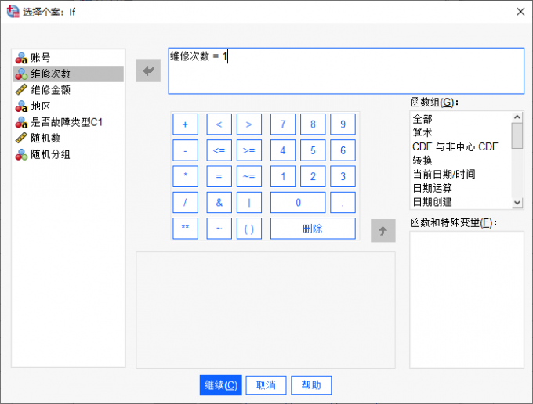Viewport: 533px width, 404px height.
Task: Click keypad digit 4
Action: click(283, 150)
